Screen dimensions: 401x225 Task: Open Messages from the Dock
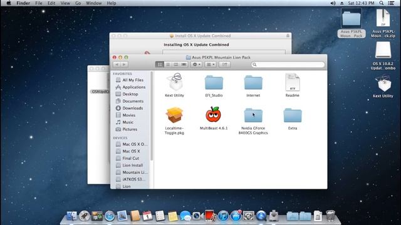(185, 216)
